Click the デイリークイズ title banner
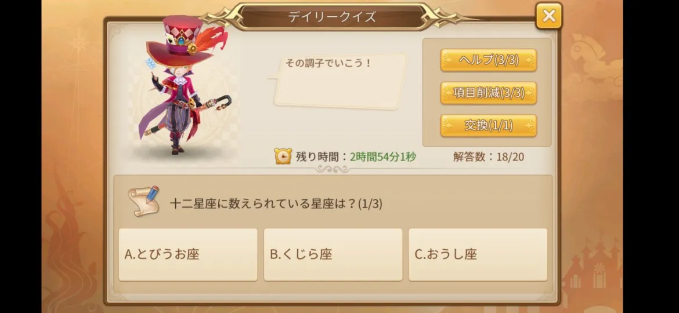 (333, 17)
